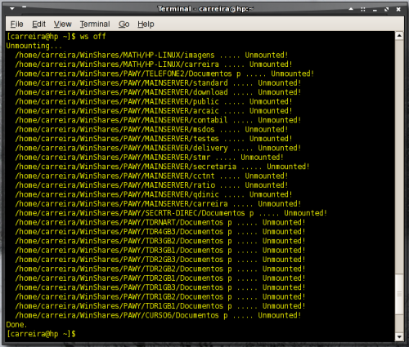Open the File menu
Image resolution: width=409 pixels, height=347 pixels.
(16, 24)
